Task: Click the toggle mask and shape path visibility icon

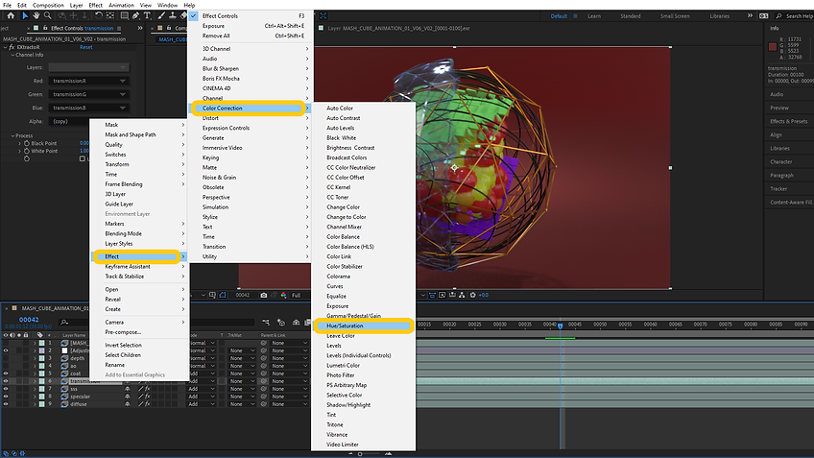Action: pos(223,295)
